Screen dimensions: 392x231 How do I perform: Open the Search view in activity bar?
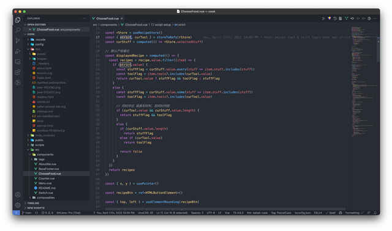coord(18,30)
